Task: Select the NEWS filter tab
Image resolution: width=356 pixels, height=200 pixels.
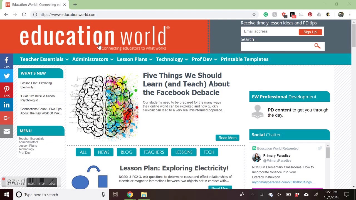Action: pos(104,152)
